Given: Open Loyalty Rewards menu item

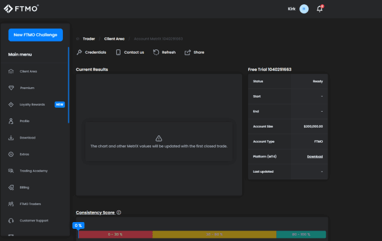Looking at the screenshot, I should [x=32, y=104].
